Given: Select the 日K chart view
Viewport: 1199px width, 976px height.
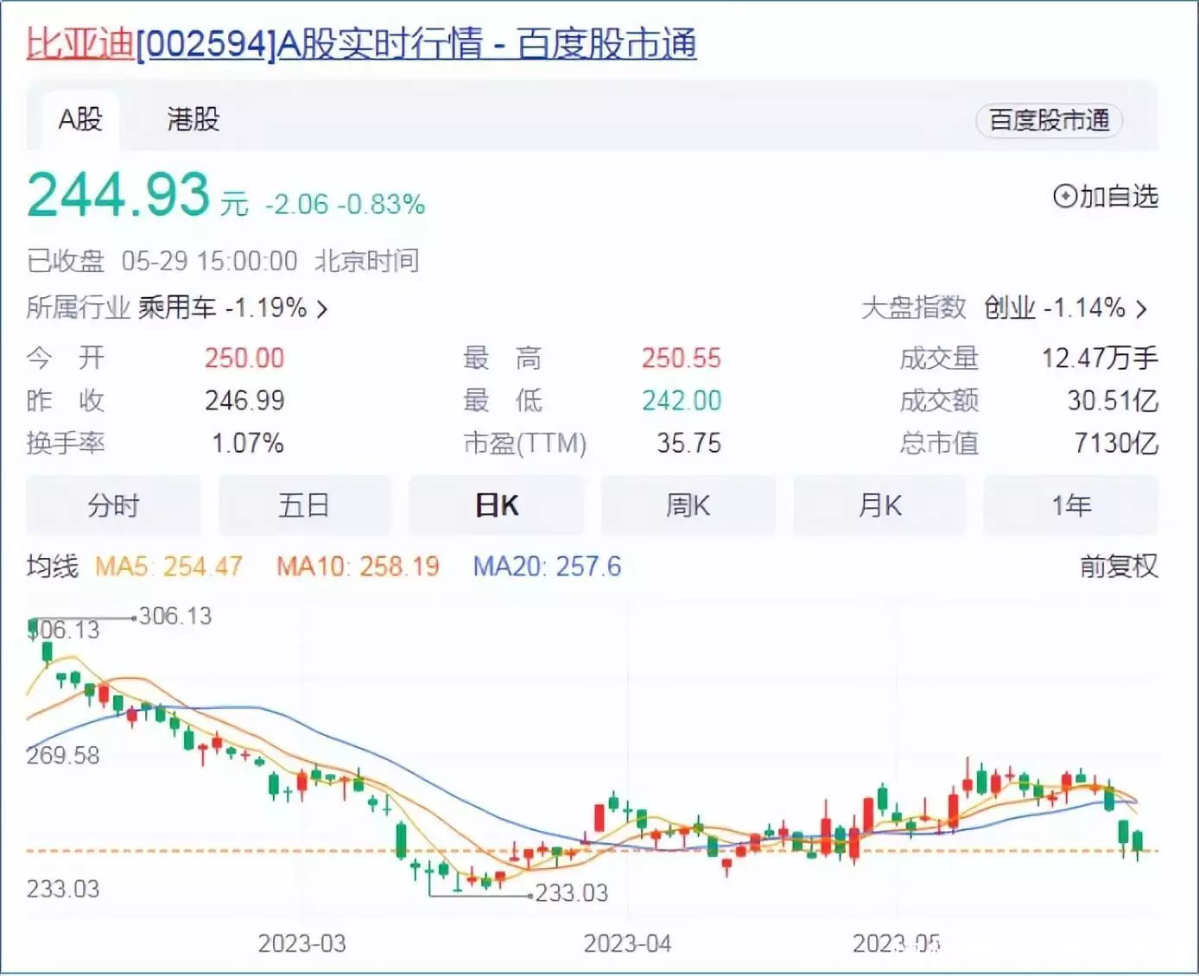Looking at the screenshot, I should tap(496, 505).
